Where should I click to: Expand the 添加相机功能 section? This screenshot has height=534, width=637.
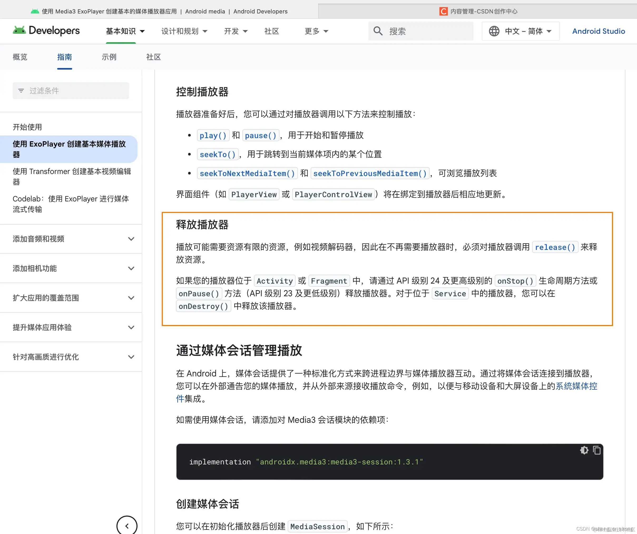(131, 268)
